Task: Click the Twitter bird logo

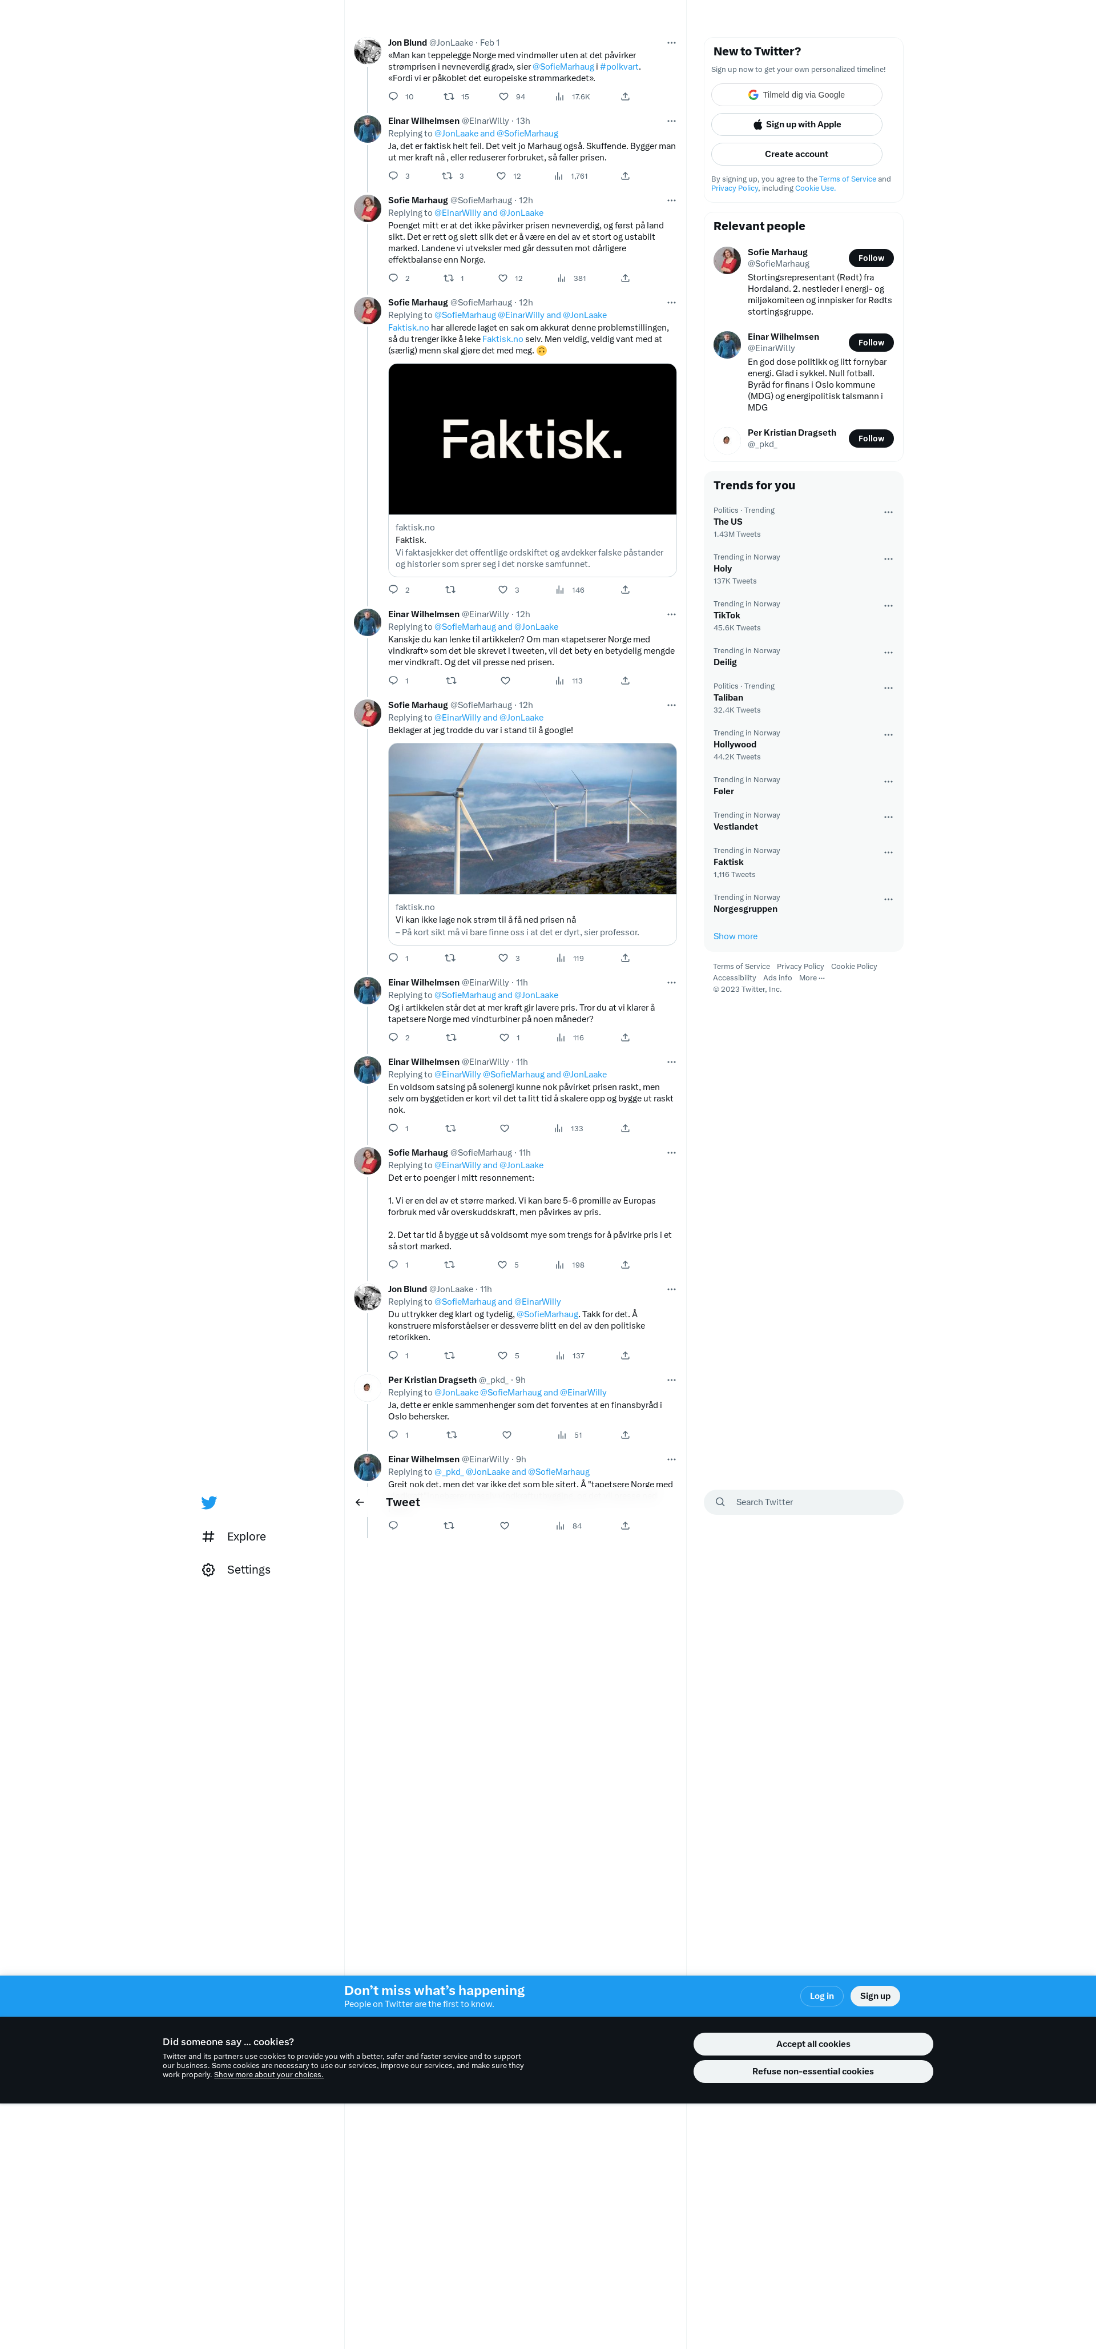Action: (x=209, y=1502)
